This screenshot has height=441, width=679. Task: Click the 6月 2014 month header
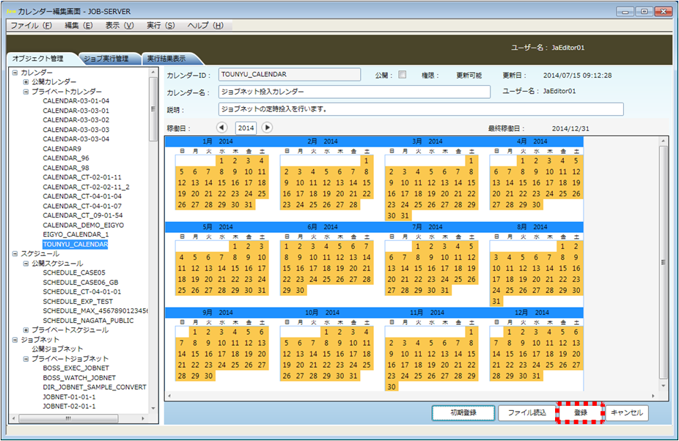tap(322, 227)
